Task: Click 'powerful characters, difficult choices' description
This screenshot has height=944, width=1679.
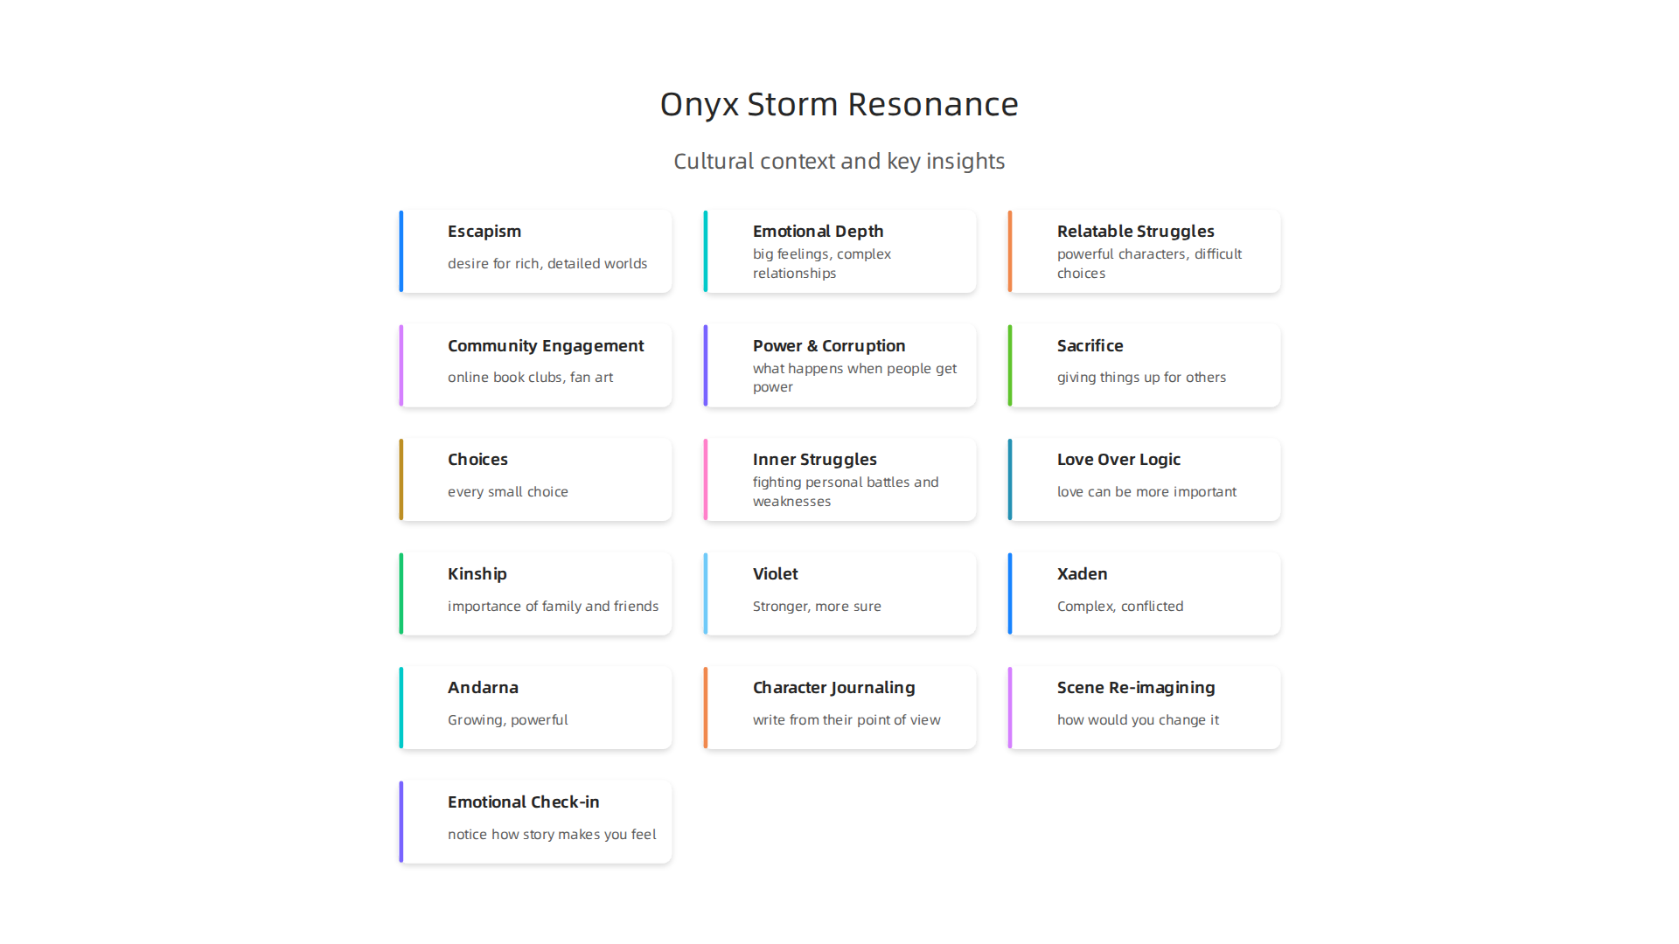Action: [x=1150, y=263]
